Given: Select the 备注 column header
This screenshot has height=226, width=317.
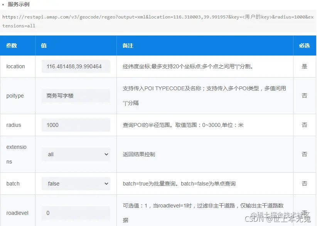Looking at the screenshot, I should (x=128, y=46).
